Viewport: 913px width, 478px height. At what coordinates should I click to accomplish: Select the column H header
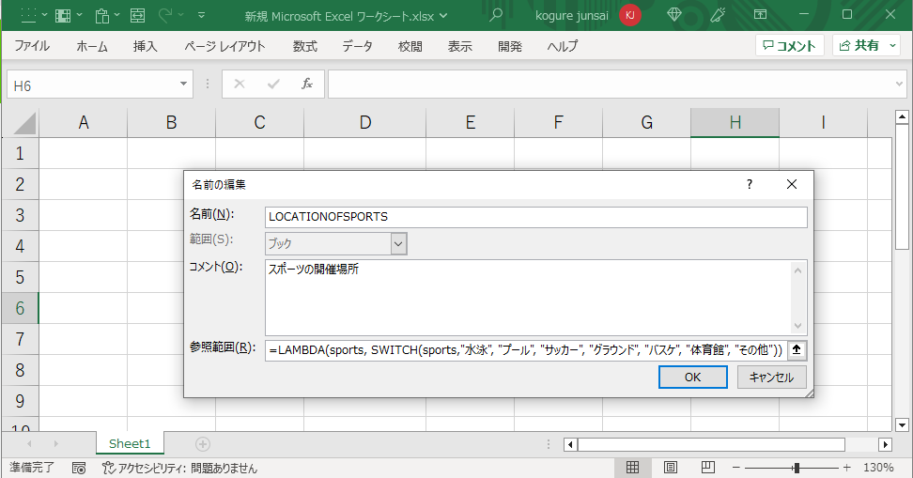click(x=735, y=122)
